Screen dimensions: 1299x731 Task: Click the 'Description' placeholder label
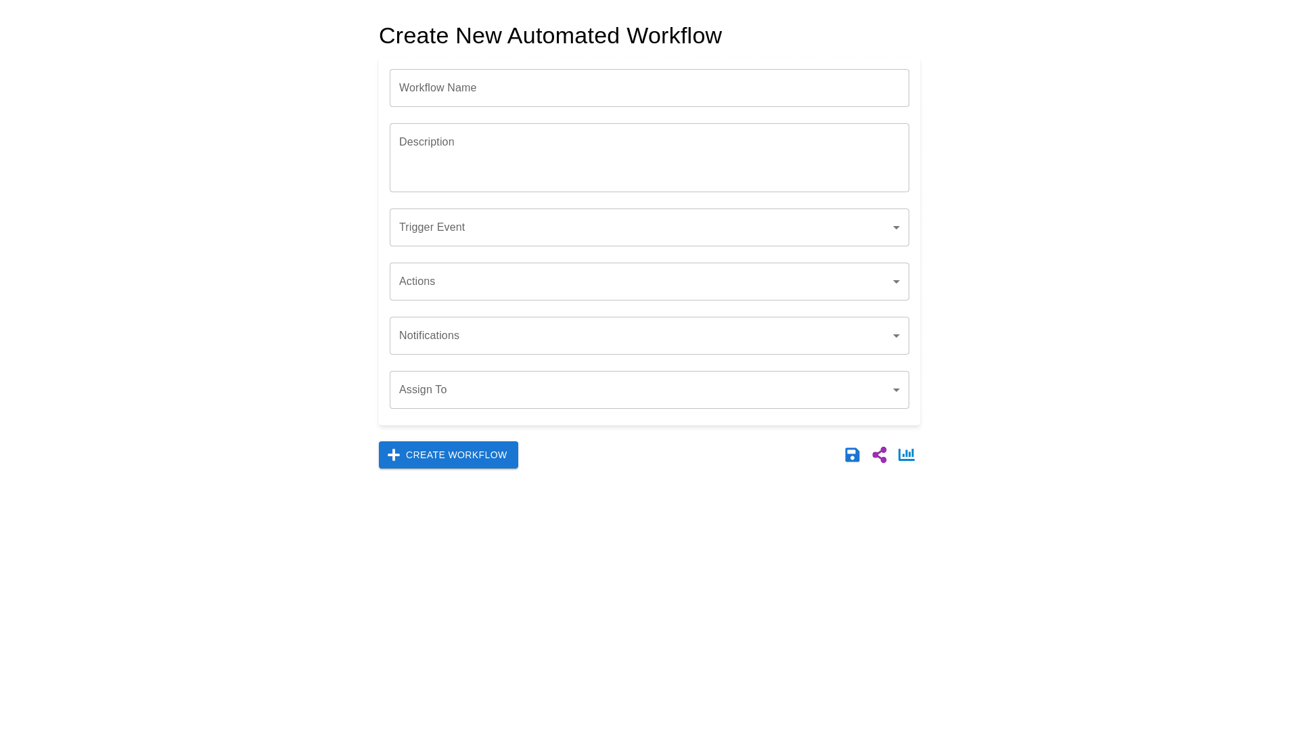(x=426, y=142)
